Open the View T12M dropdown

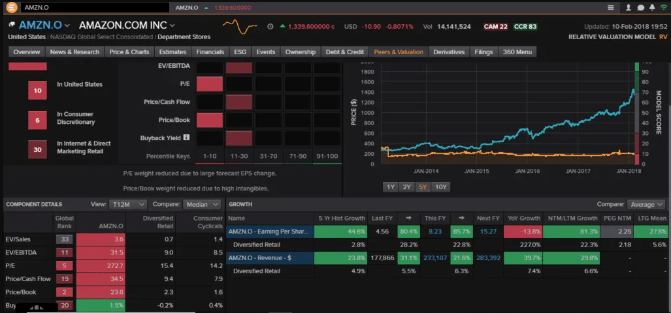coord(128,205)
